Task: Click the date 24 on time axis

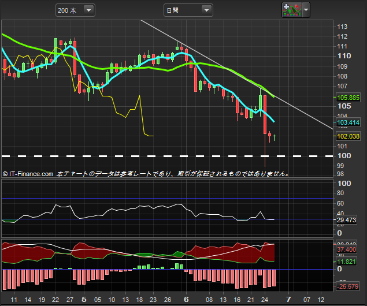Action: (265, 300)
